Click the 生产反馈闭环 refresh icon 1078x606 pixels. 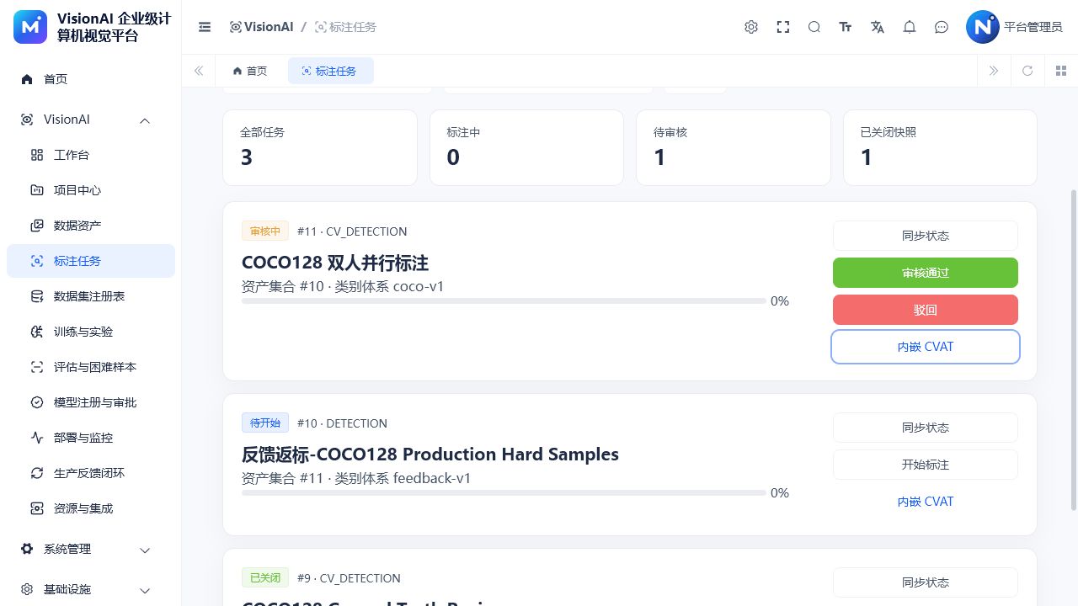coord(37,473)
